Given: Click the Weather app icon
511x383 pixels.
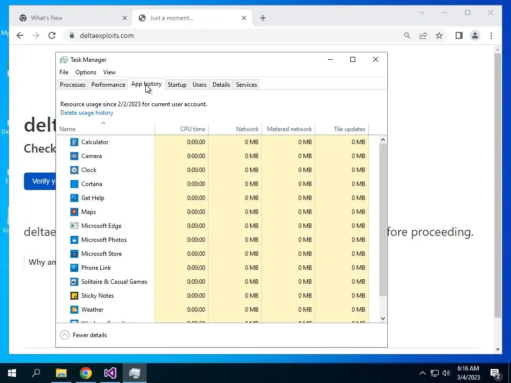Looking at the screenshot, I should click(x=74, y=310).
